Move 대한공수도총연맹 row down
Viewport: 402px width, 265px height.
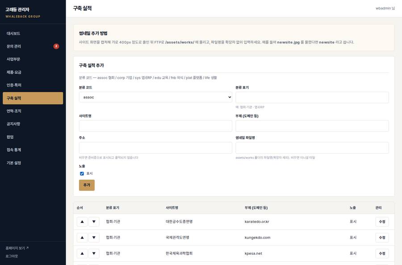(x=94, y=222)
